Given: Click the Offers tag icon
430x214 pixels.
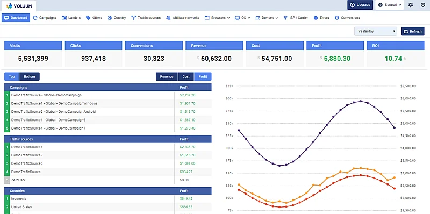Looking at the screenshot, I should 88,18.
